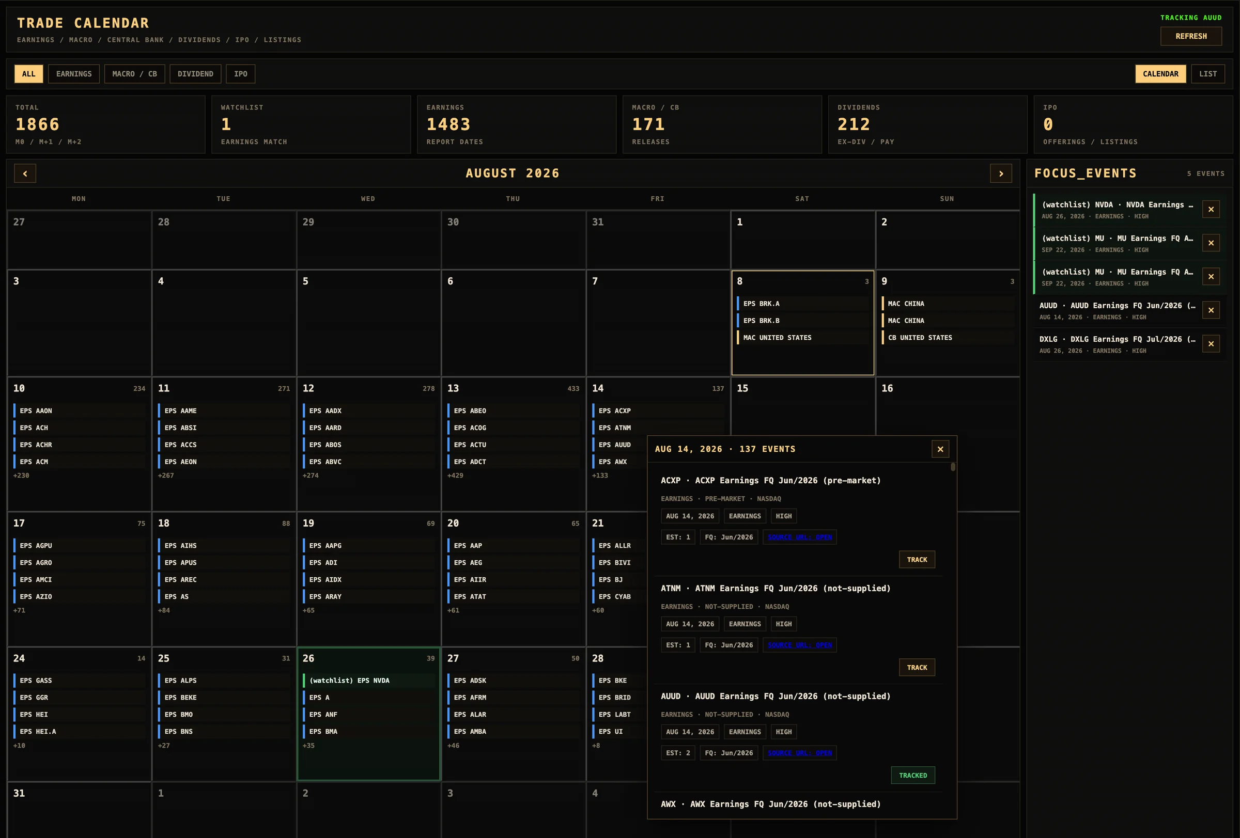Image resolution: width=1240 pixels, height=838 pixels.
Task: Select the Aug 4 calendar day
Action: click(224, 323)
